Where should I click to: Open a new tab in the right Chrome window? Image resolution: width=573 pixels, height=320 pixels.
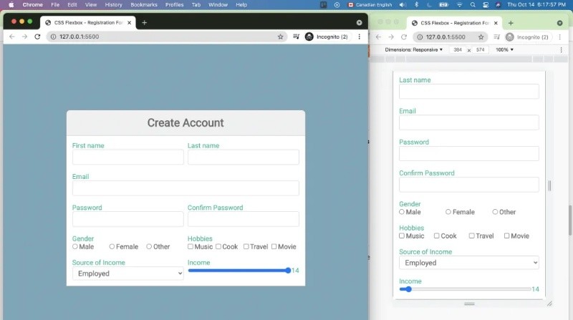click(511, 23)
